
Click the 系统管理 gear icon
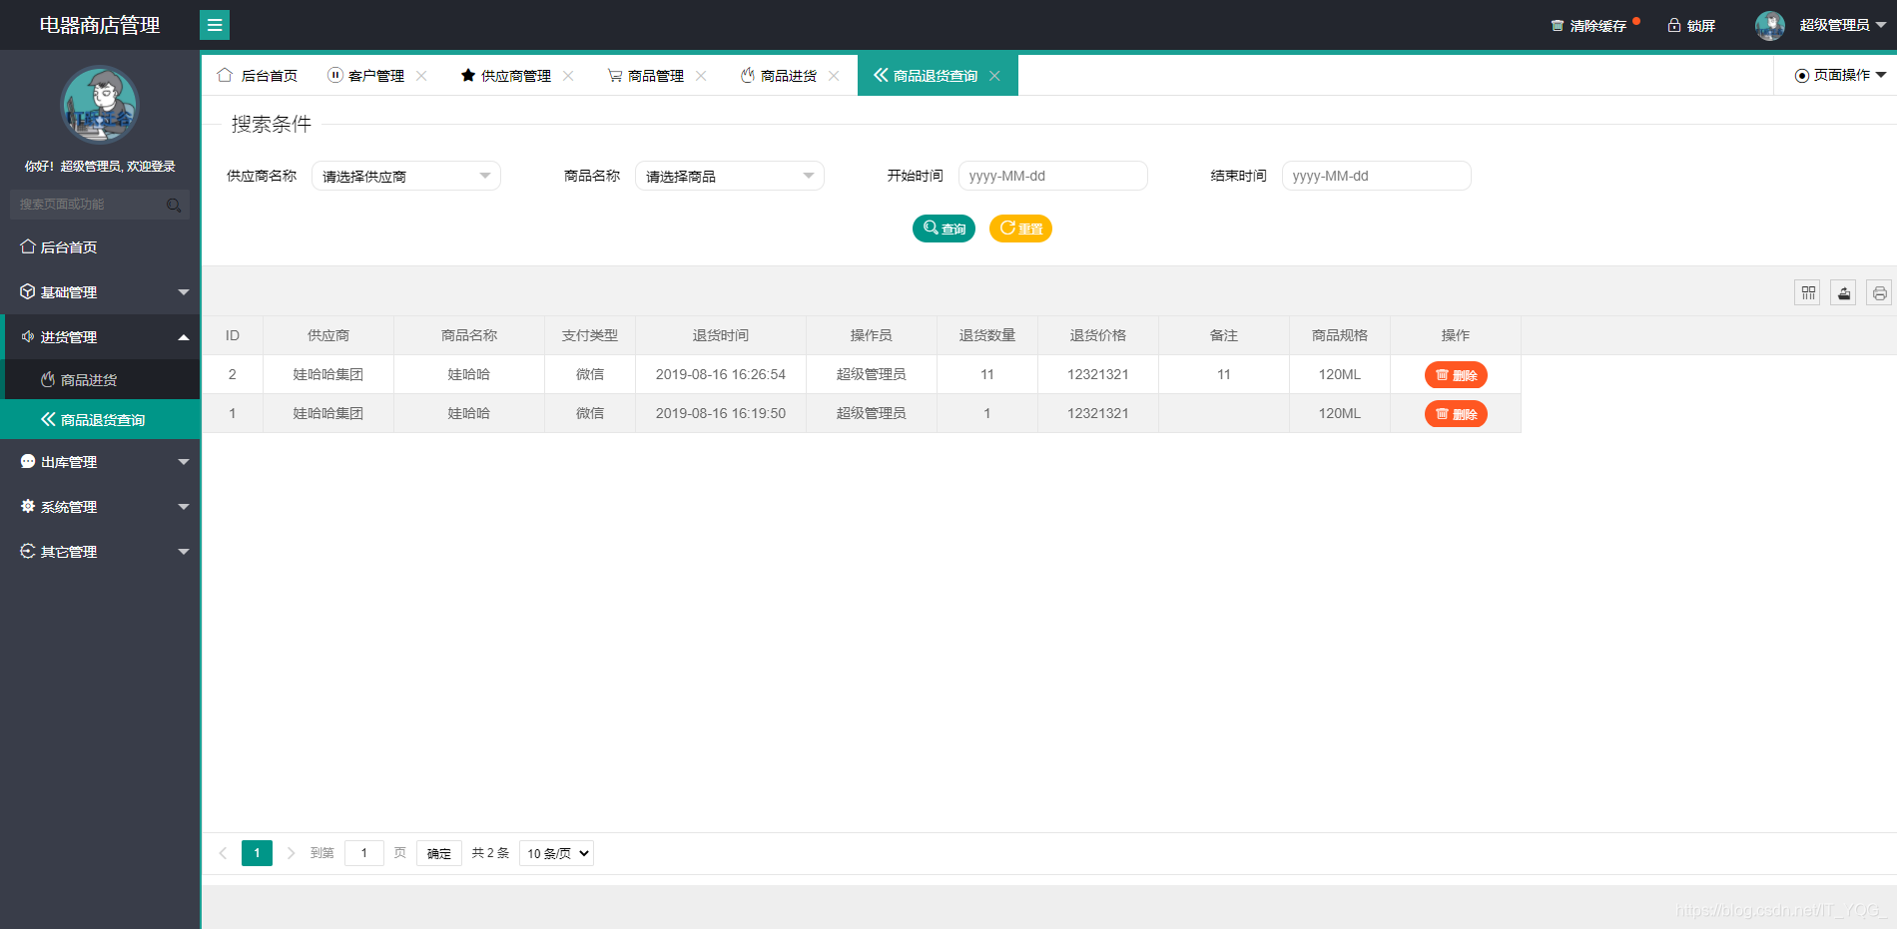[27, 506]
